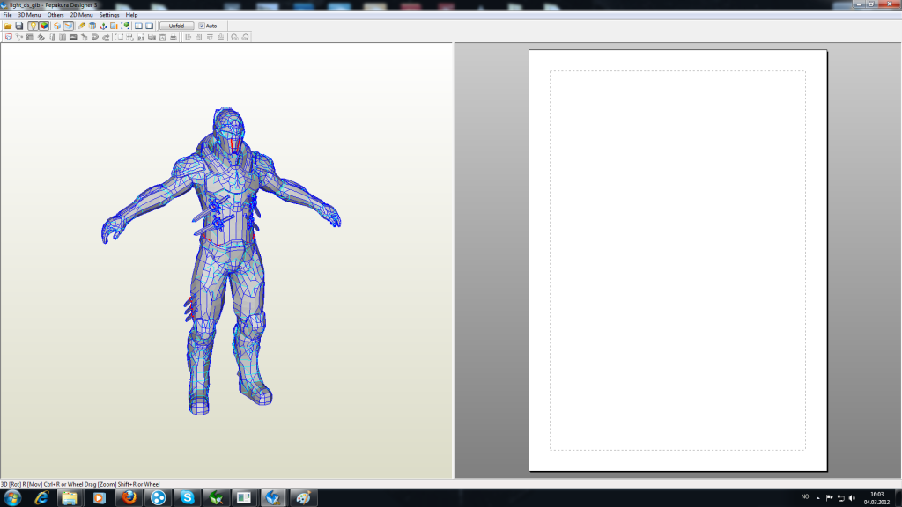The width and height of the screenshot is (902, 507).
Task: Click the green cube with dashed frame icon
Action: 125,26
